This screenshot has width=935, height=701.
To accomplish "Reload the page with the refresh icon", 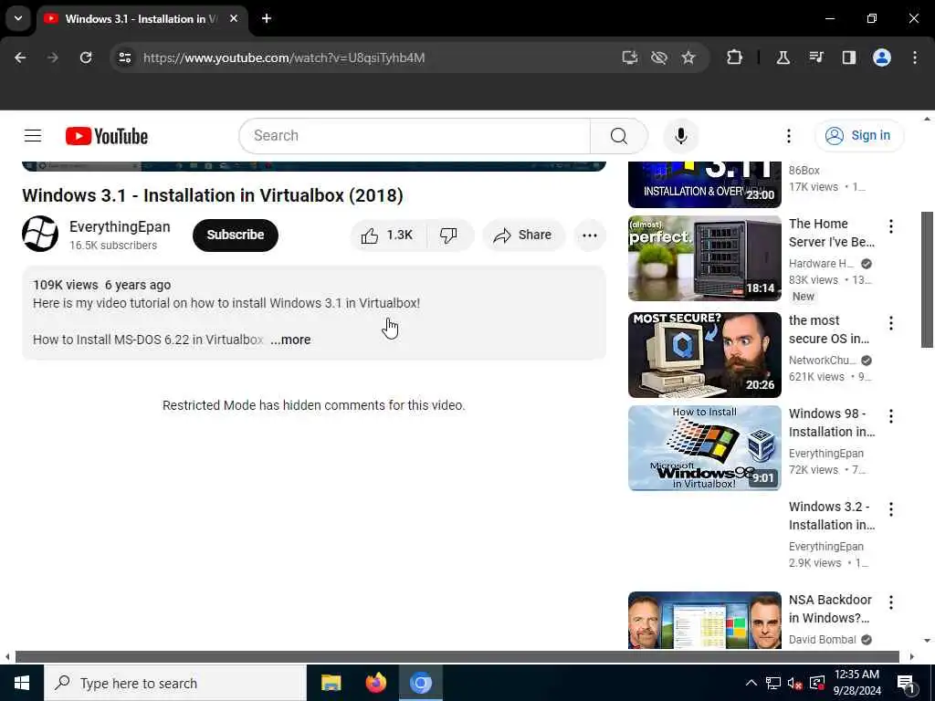I will [x=86, y=58].
